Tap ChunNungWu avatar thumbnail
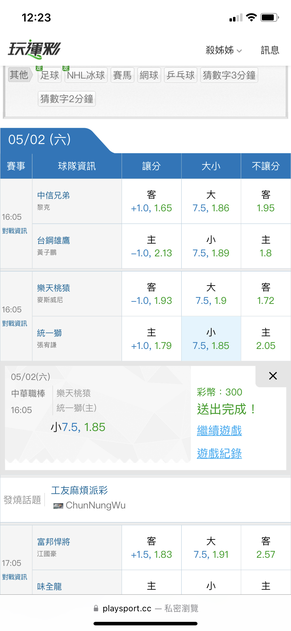 point(58,506)
